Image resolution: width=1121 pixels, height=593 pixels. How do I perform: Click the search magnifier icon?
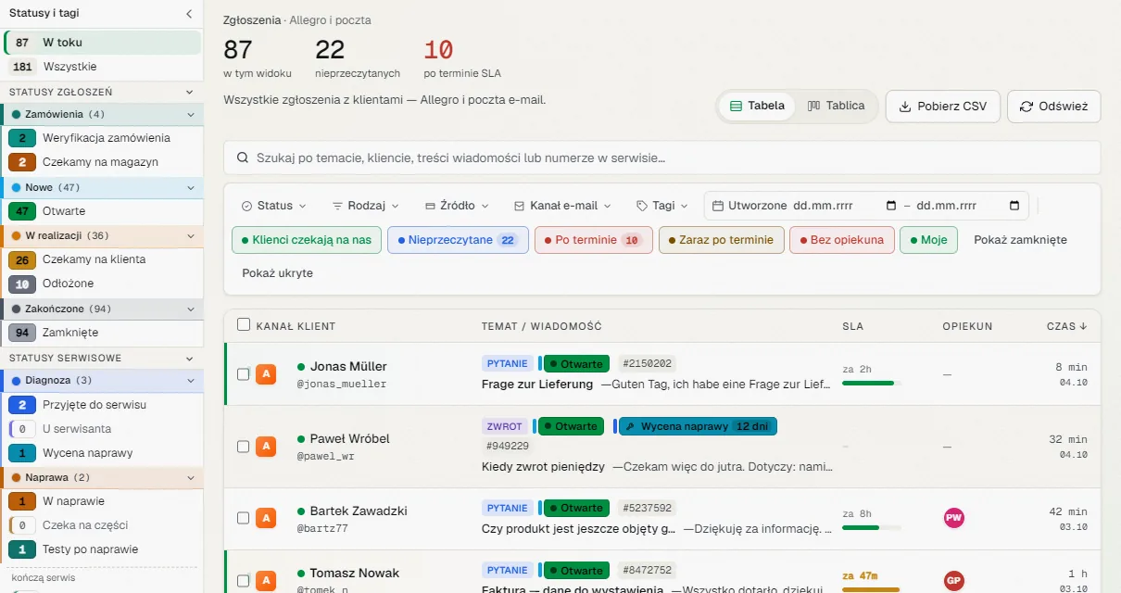243,158
